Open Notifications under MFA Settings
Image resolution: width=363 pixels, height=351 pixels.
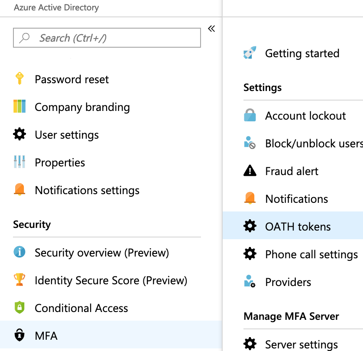(297, 199)
